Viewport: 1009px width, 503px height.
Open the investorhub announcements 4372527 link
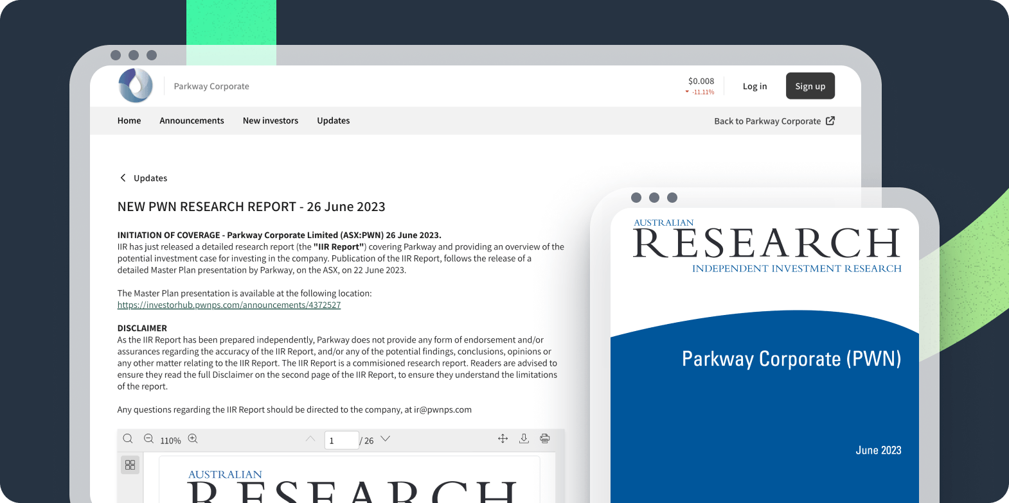coord(229,305)
